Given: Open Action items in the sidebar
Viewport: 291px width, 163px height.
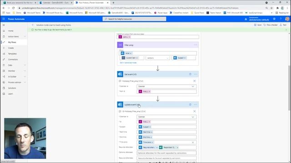Looking at the screenshot, I should click(x=13, y=37).
